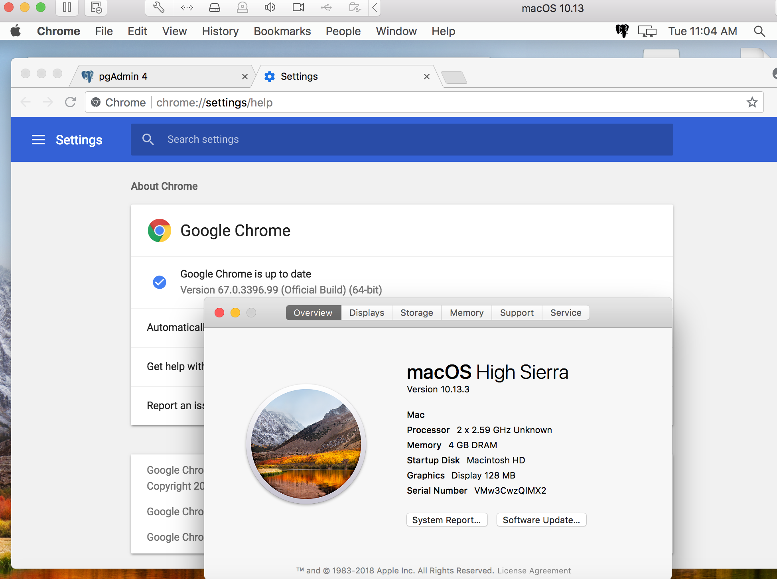Open the Displays tab
Image resolution: width=777 pixels, height=579 pixels.
pyautogui.click(x=367, y=313)
